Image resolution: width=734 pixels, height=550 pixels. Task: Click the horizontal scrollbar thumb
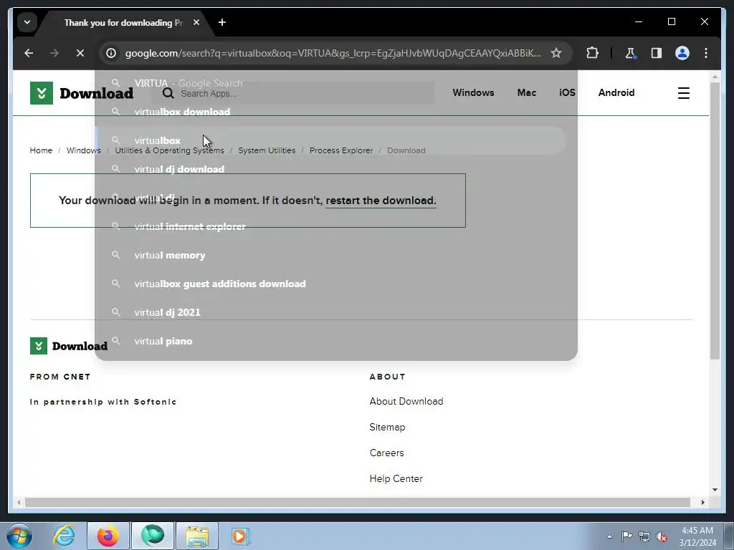tap(358, 502)
